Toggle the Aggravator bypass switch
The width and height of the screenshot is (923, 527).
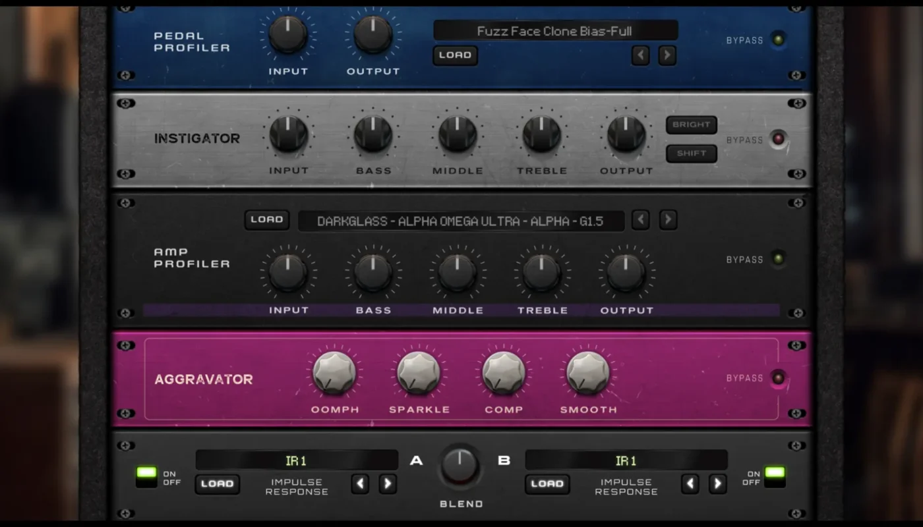coord(779,378)
